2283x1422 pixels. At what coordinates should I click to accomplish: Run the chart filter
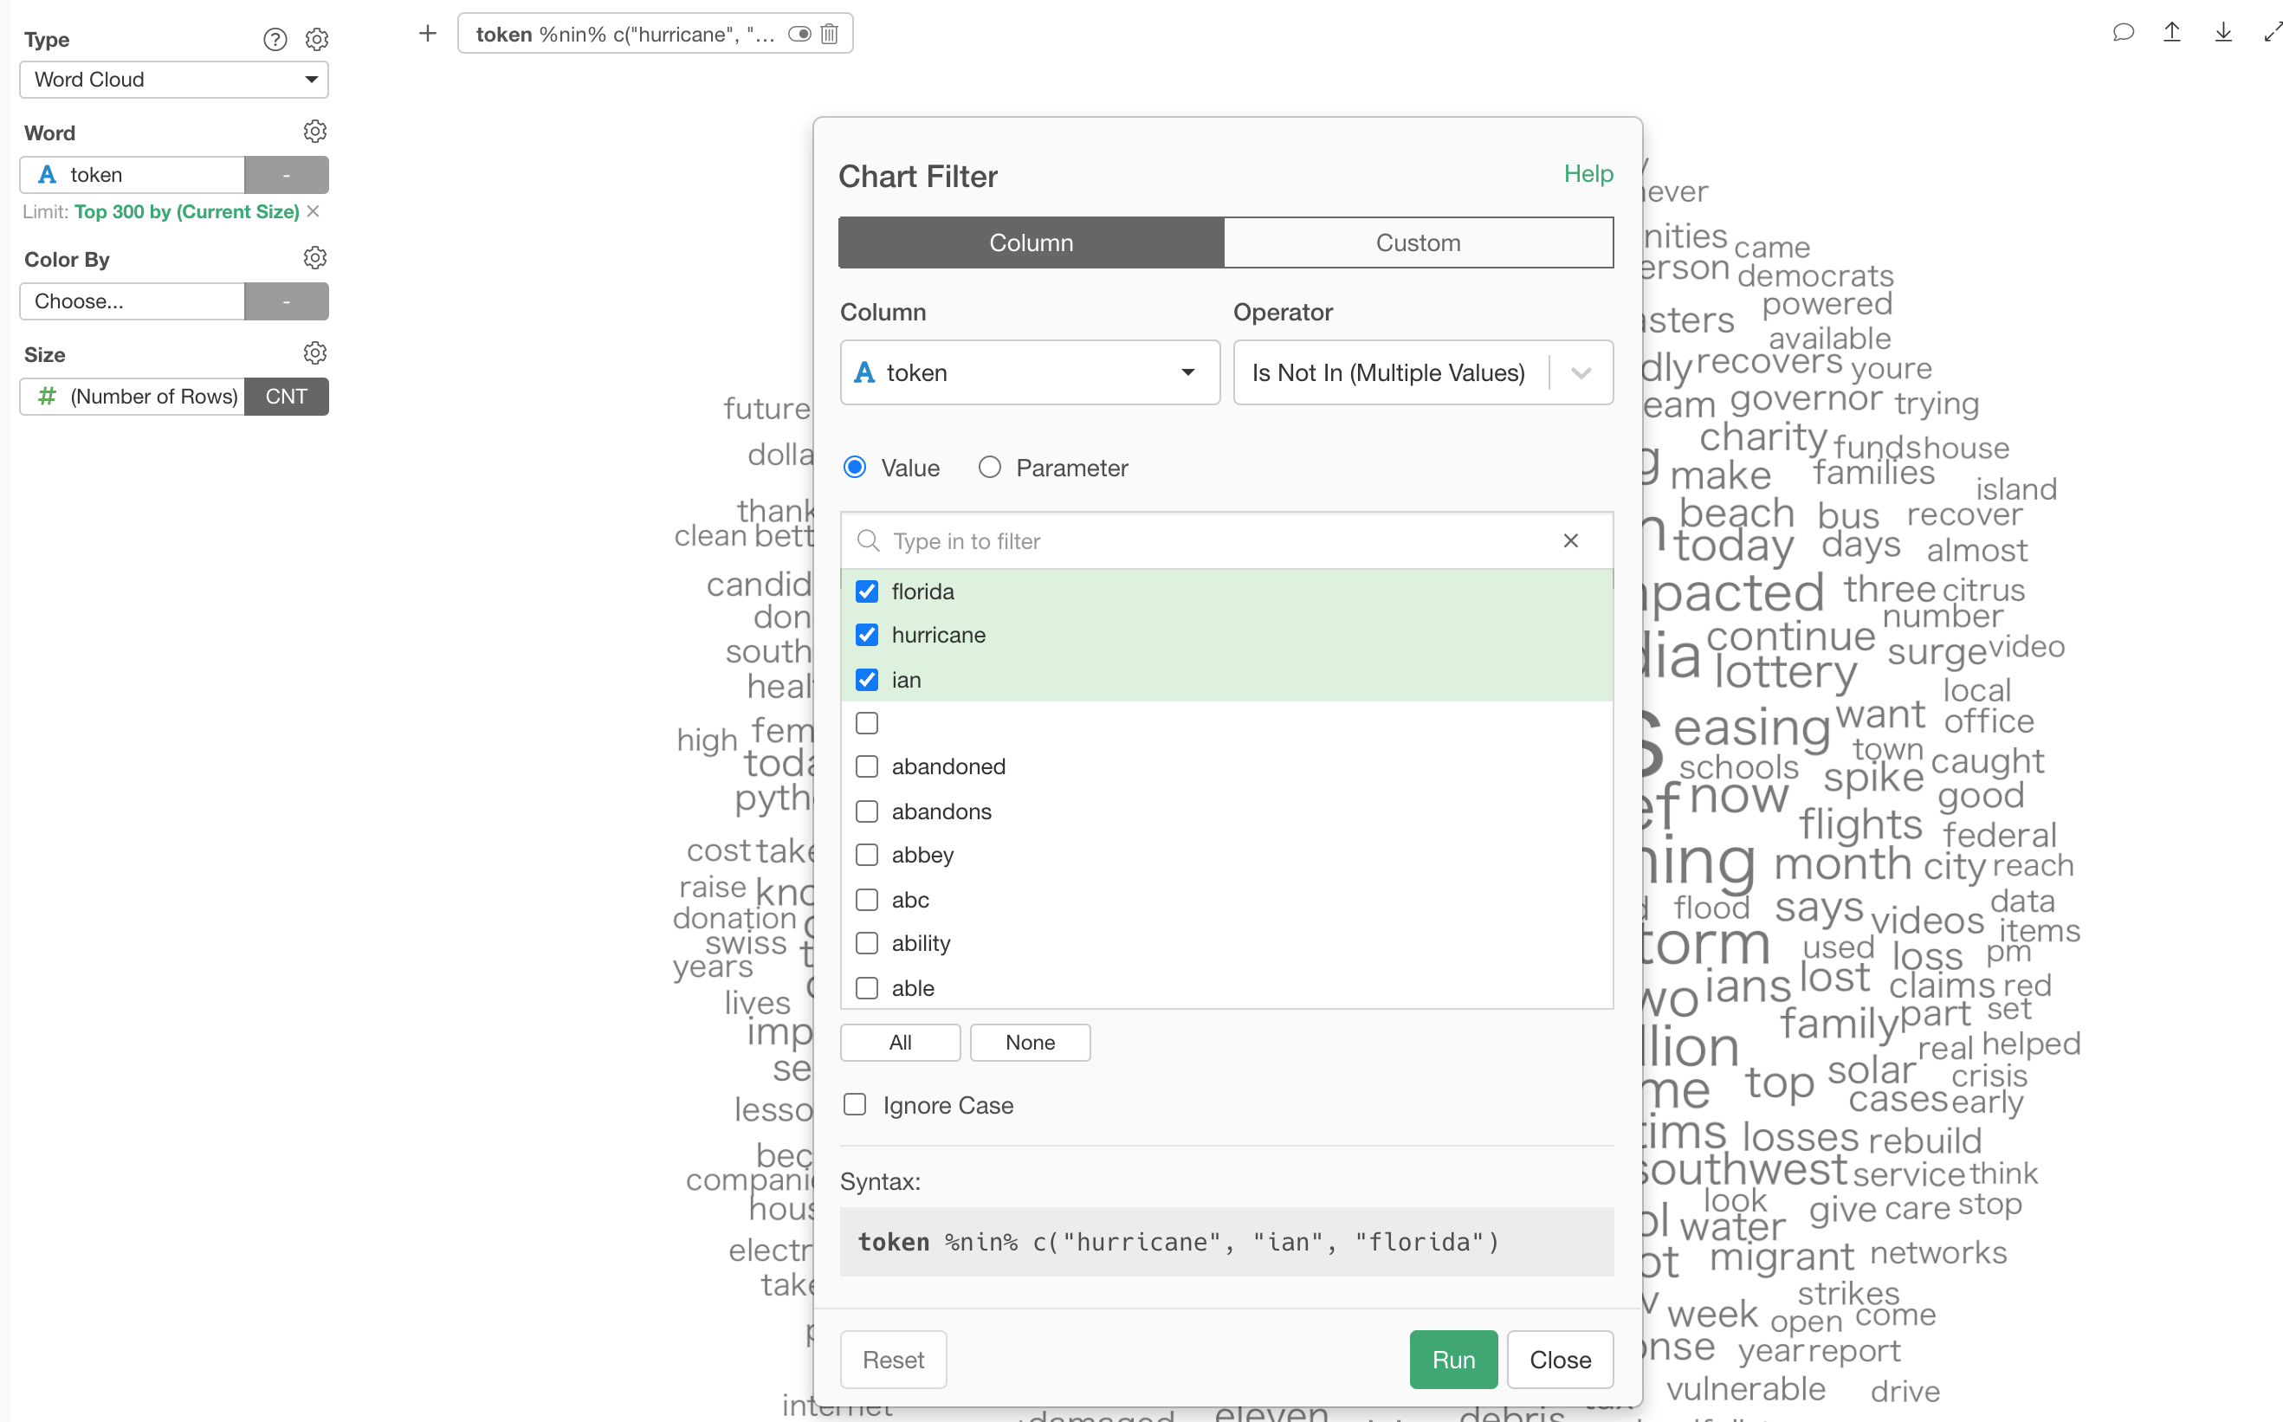point(1452,1360)
